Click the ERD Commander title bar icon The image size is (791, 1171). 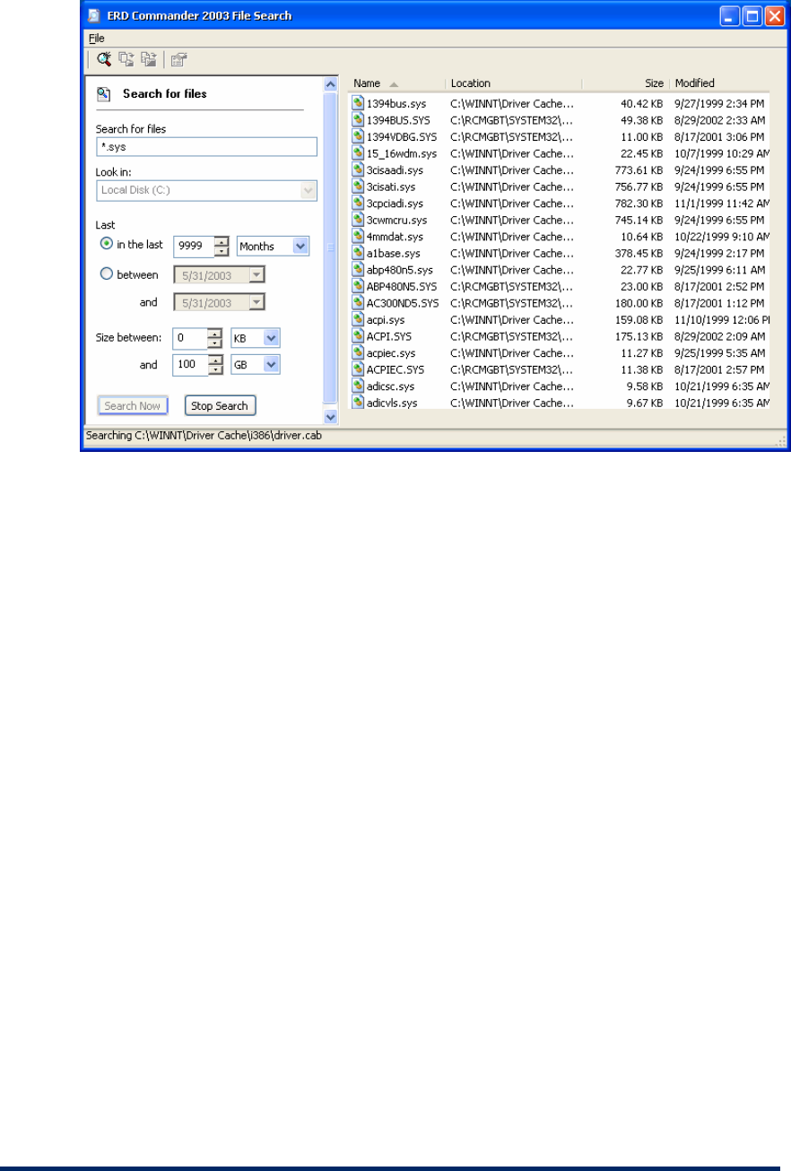point(93,16)
